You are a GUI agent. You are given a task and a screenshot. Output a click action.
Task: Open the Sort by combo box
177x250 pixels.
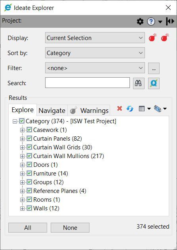[x=95, y=53]
